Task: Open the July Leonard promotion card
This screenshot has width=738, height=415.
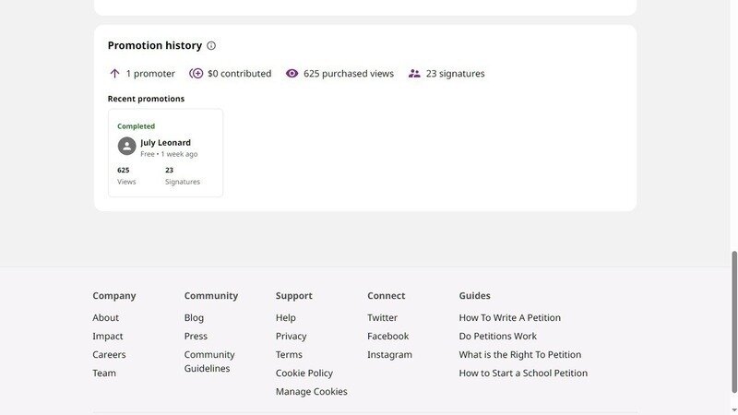Action: click(165, 153)
